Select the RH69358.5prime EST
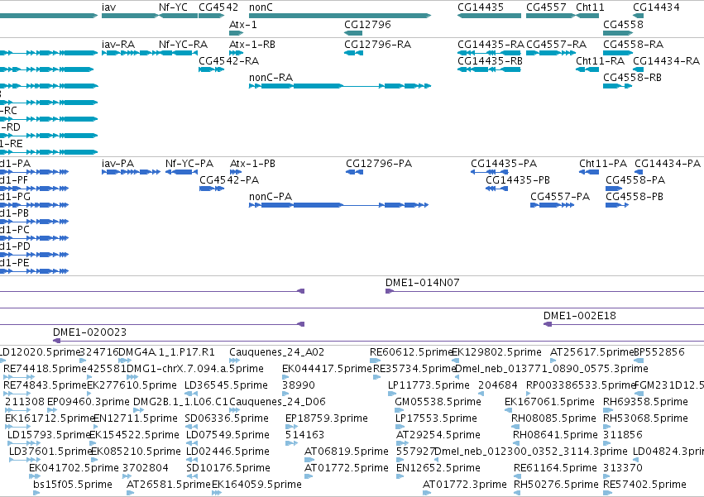Image resolution: width=704 pixels, height=497 pixels. tap(608, 410)
